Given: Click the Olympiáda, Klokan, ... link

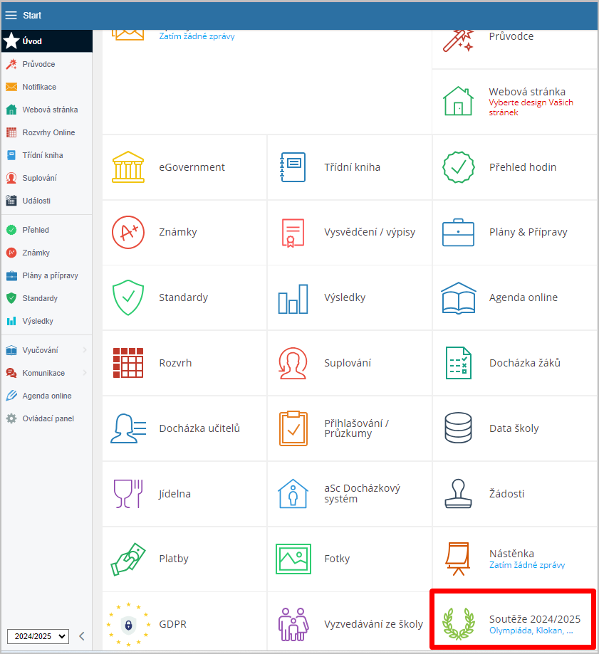Looking at the screenshot, I should click(x=531, y=631).
